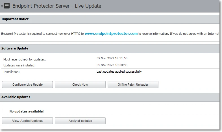Click the page title 'Endpoint Protector Server - Live Update'
This screenshot has width=222, height=132.
click(57, 6)
